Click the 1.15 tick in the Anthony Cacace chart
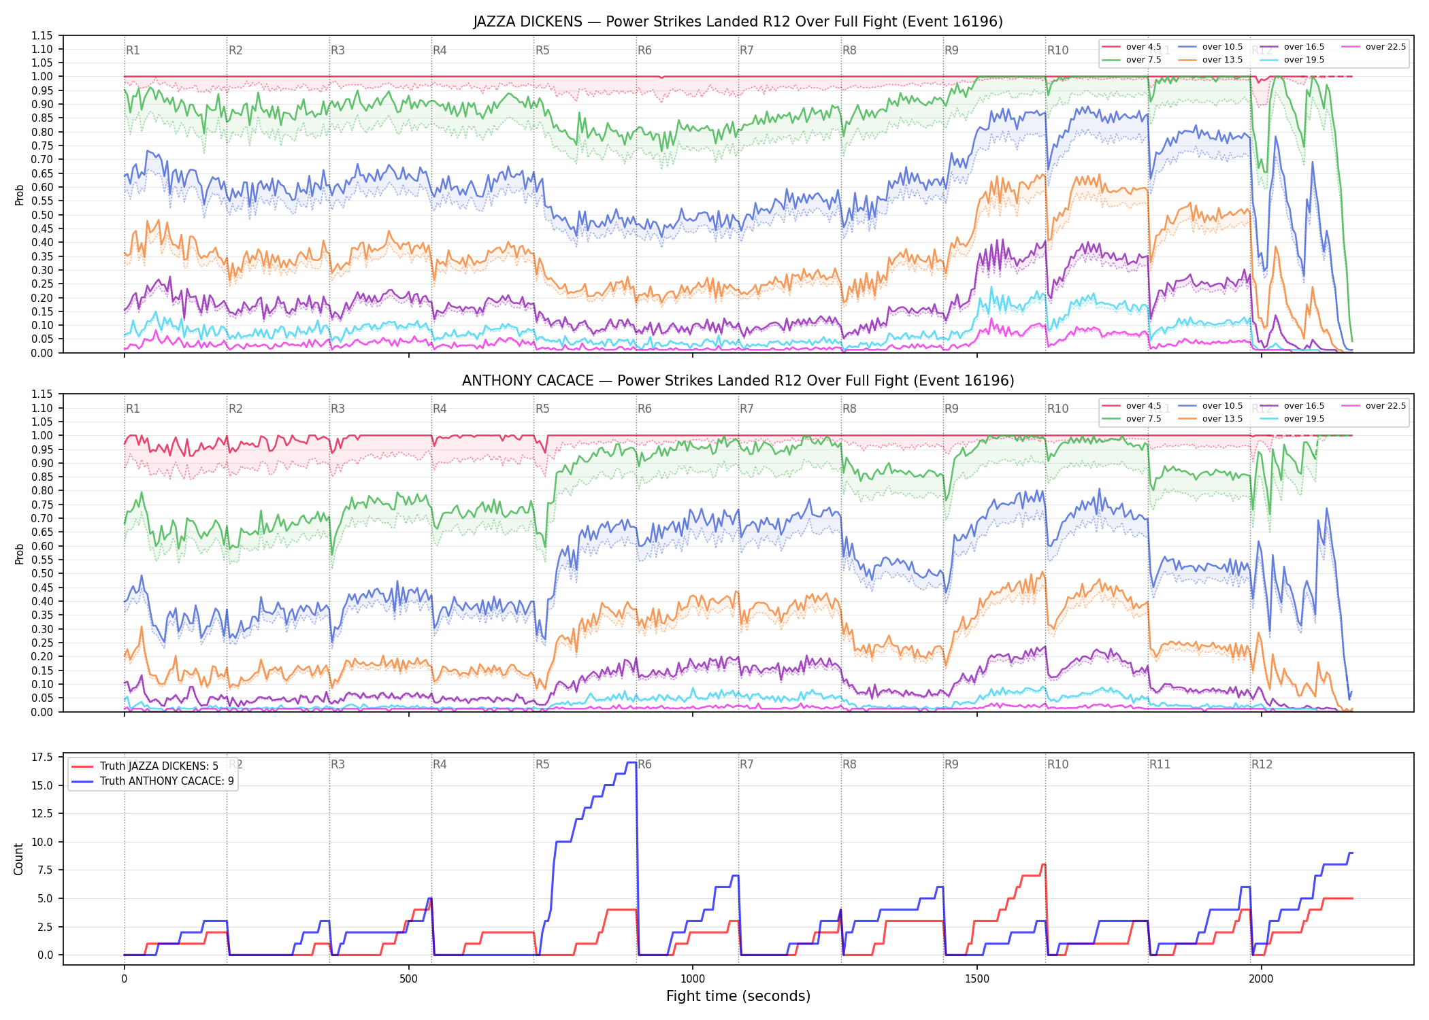 click(42, 394)
